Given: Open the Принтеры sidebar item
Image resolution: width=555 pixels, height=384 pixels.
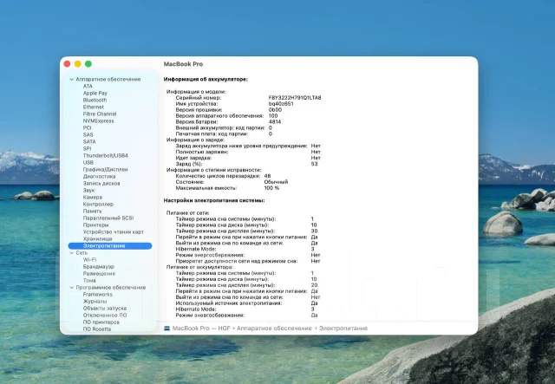Looking at the screenshot, I should point(95,225).
